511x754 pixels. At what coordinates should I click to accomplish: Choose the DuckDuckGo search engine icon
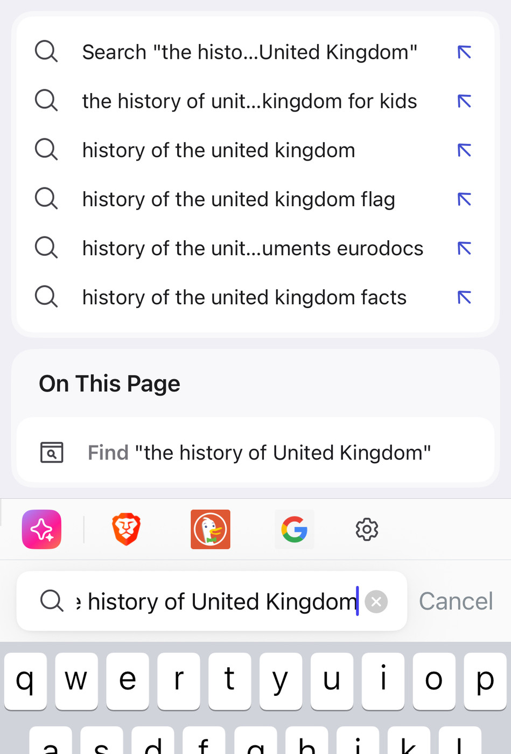pyautogui.click(x=211, y=529)
